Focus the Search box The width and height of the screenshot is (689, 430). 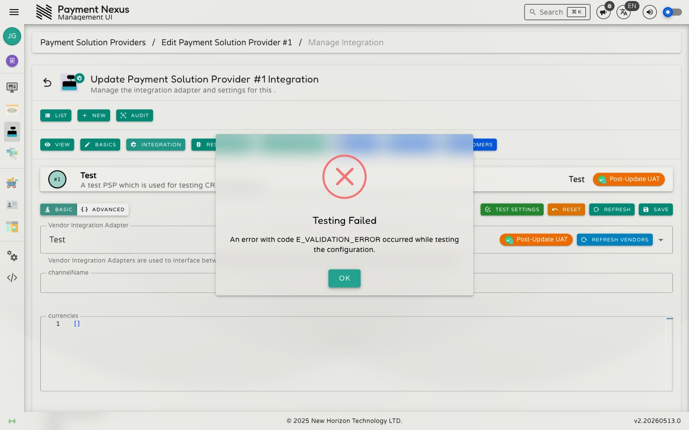[x=557, y=12]
